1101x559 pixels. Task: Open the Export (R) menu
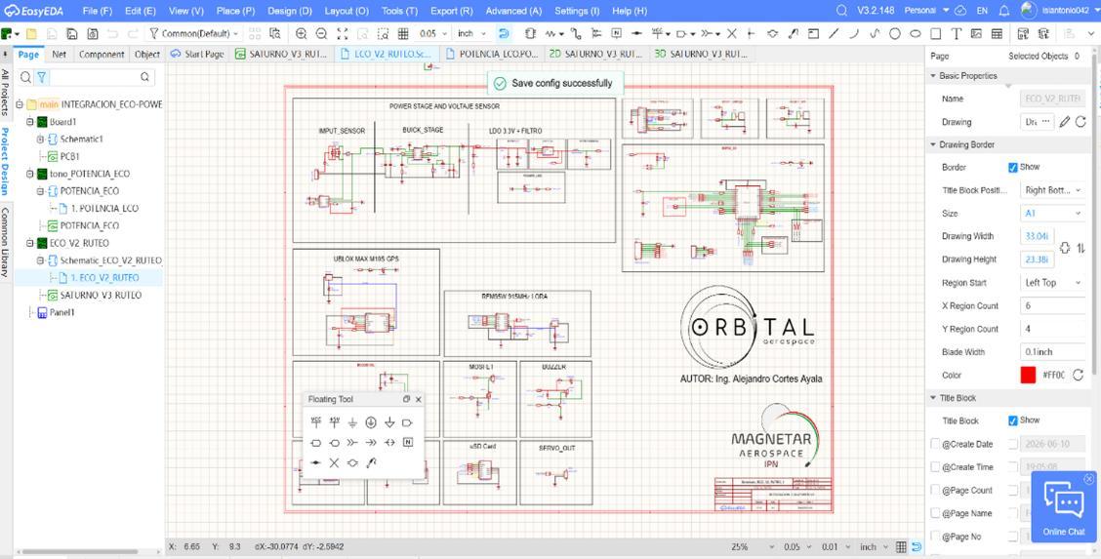coord(452,12)
